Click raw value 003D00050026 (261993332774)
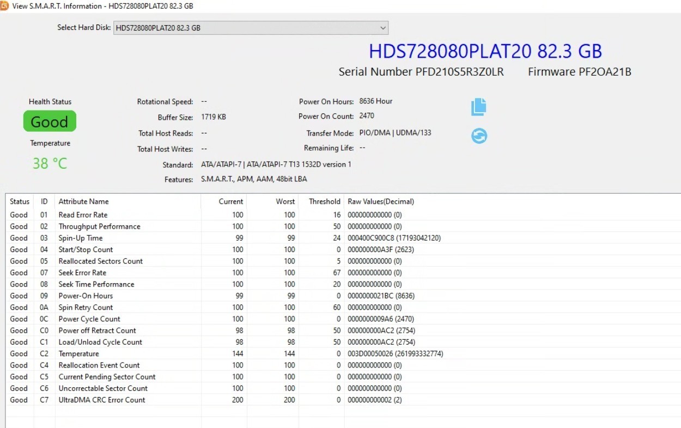This screenshot has height=428, width=681. pyautogui.click(x=396, y=353)
